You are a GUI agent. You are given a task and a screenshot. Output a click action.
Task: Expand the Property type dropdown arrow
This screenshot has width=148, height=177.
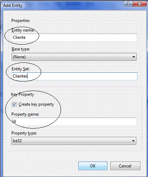tap(133, 141)
